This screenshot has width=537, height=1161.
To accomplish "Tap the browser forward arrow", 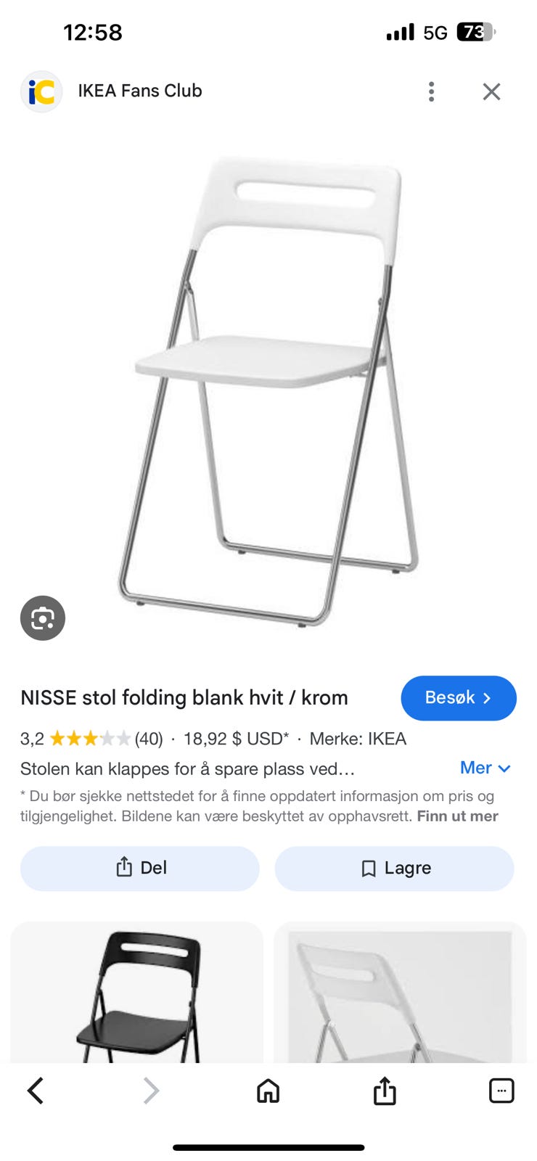I will [151, 1091].
